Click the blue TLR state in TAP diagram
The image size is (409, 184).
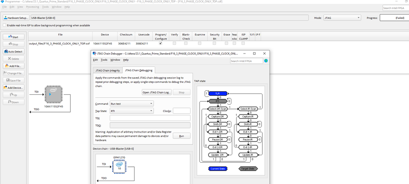218,94
